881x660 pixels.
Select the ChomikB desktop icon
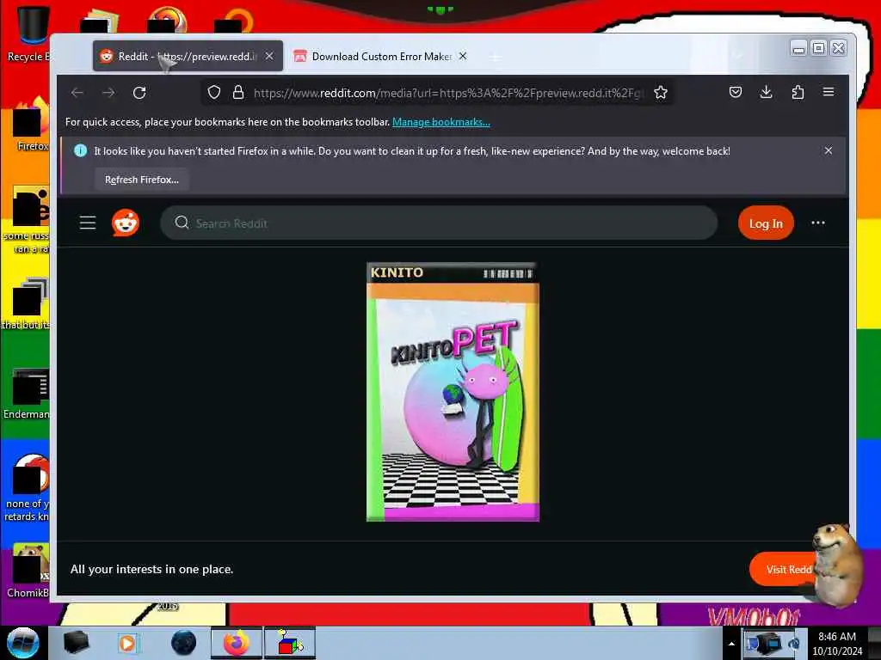(28, 570)
